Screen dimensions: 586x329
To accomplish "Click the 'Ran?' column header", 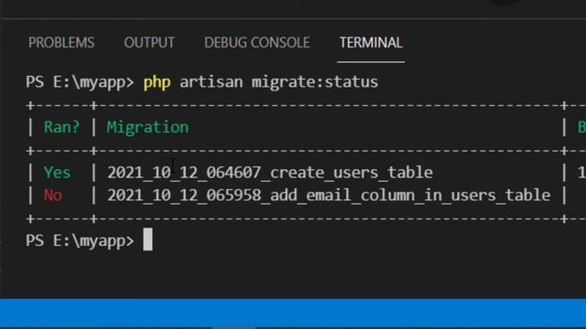I will click(61, 127).
